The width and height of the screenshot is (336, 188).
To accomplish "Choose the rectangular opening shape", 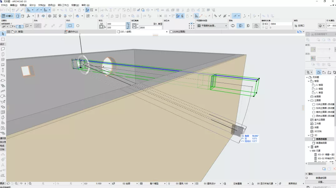I will click(x=70, y=26).
